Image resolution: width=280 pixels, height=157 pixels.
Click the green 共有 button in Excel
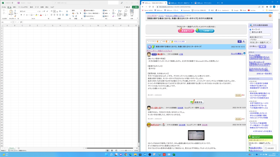135,7
